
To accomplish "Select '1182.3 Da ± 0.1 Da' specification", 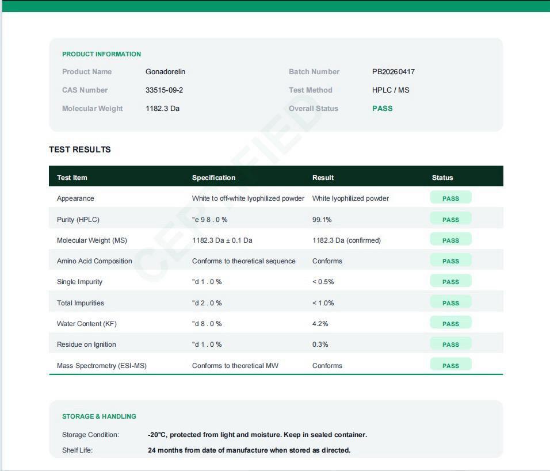I will 222,240.
